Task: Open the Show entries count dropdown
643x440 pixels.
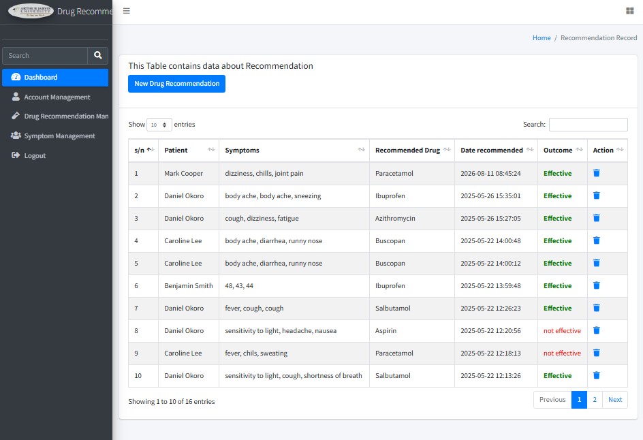Action: pos(159,125)
